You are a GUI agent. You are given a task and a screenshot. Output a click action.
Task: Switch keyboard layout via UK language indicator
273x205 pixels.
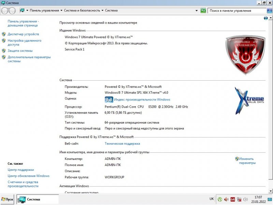[x=212, y=199]
